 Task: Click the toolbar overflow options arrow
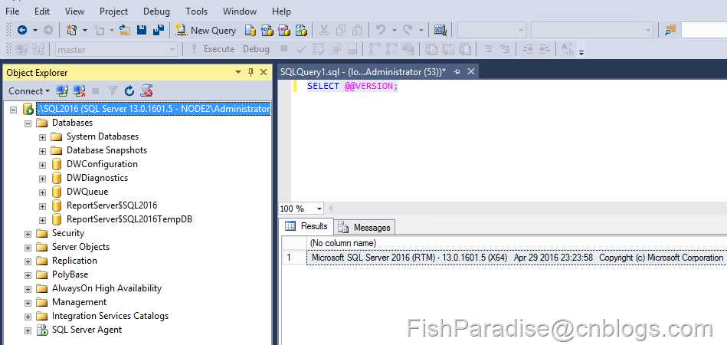click(x=581, y=52)
